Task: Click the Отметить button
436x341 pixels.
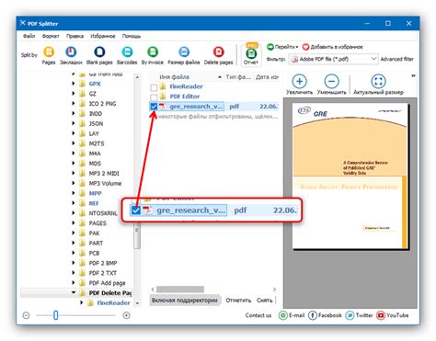Action: tap(238, 301)
